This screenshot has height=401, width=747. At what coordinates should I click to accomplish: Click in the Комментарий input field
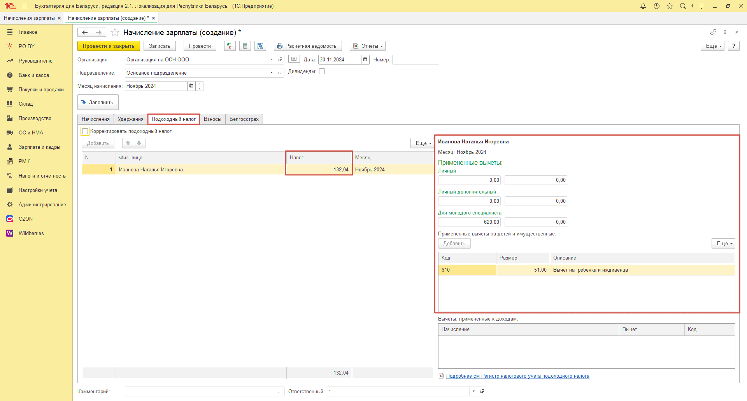(x=200, y=391)
